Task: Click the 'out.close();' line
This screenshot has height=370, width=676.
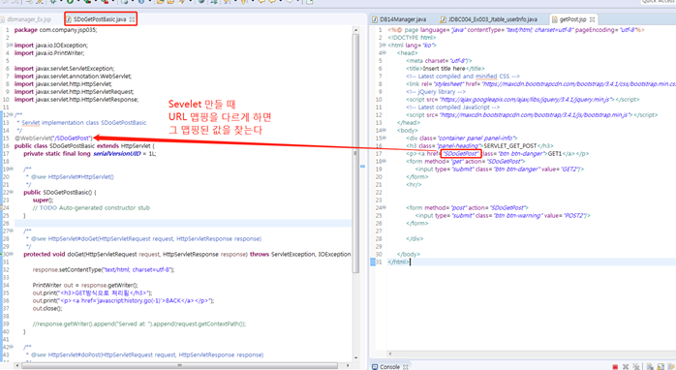Action: point(47,309)
